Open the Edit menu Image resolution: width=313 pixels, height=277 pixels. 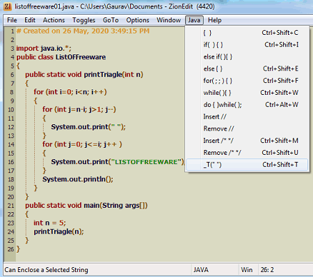click(30, 20)
